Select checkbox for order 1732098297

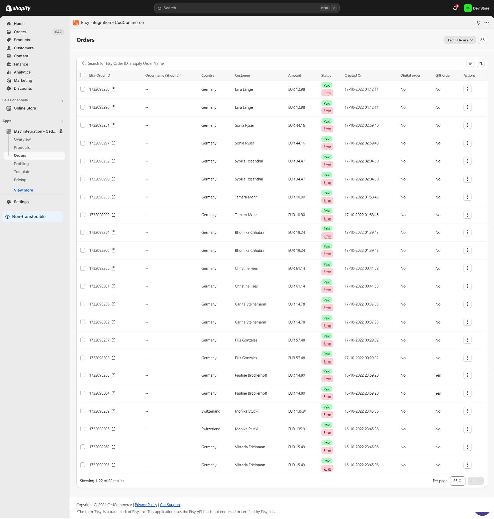tap(83, 143)
